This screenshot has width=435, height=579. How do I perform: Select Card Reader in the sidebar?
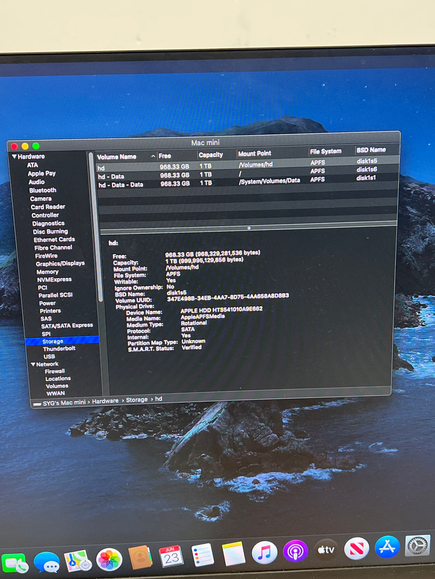click(48, 207)
